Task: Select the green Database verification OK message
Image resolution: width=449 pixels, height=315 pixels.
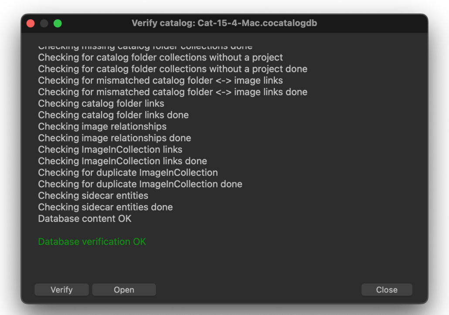Action: pos(92,241)
